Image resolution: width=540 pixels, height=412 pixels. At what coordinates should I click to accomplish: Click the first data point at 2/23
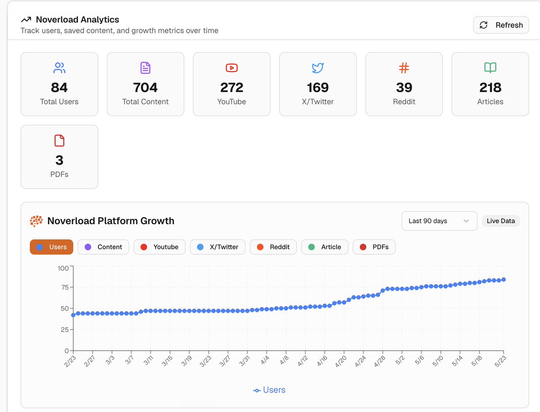[x=73, y=315]
